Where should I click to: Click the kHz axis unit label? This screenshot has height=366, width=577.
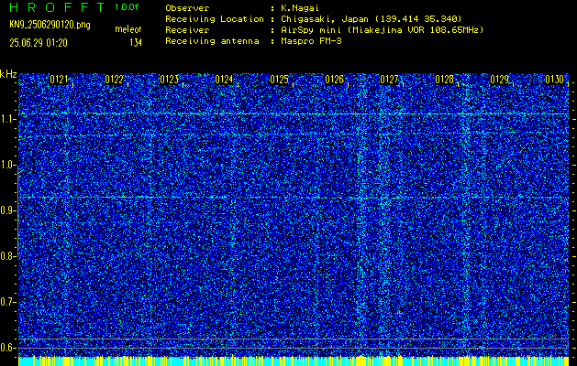pos(8,74)
